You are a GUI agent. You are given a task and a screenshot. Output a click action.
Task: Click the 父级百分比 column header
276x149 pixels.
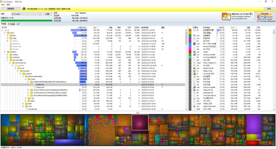82,28
